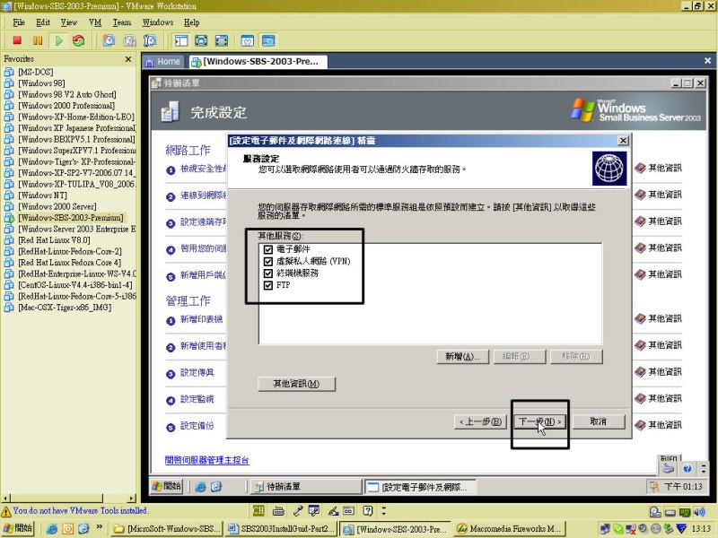Click the Summary view toolbar icon

(x=248, y=40)
